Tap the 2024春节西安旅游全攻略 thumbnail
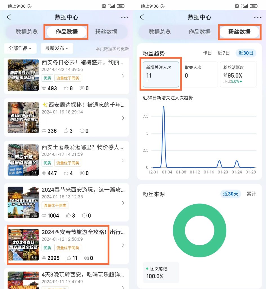Image resolution: width=266 pixels, height=289 pixels. click(23, 245)
